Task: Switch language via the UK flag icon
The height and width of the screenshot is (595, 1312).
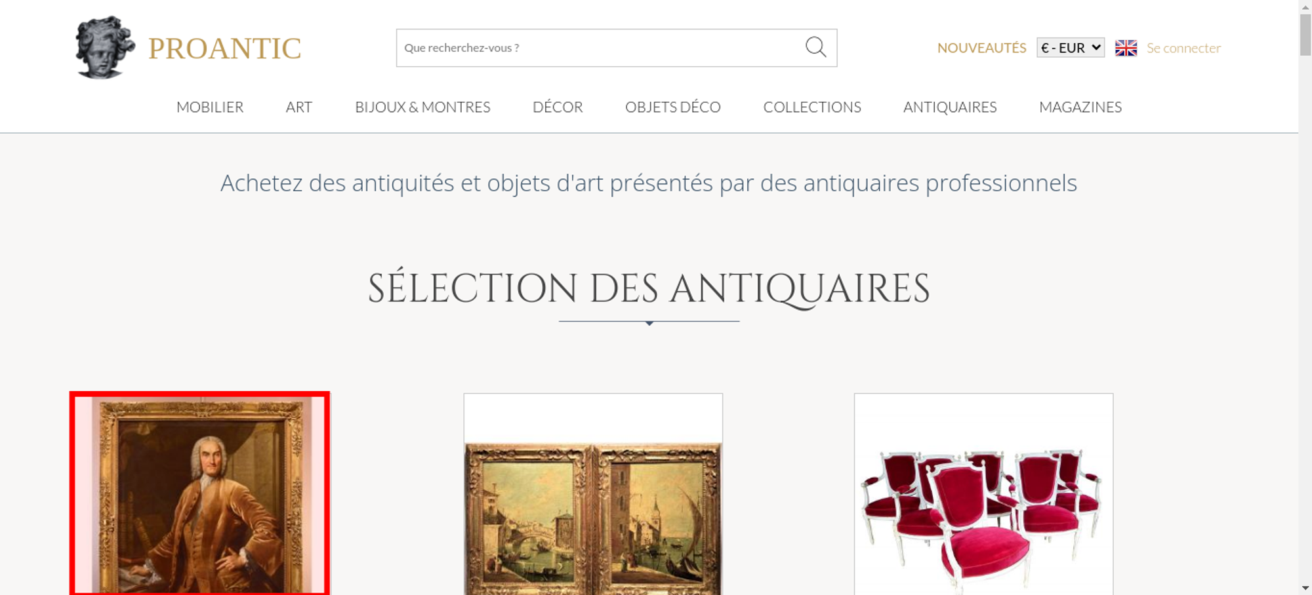Action: tap(1126, 48)
